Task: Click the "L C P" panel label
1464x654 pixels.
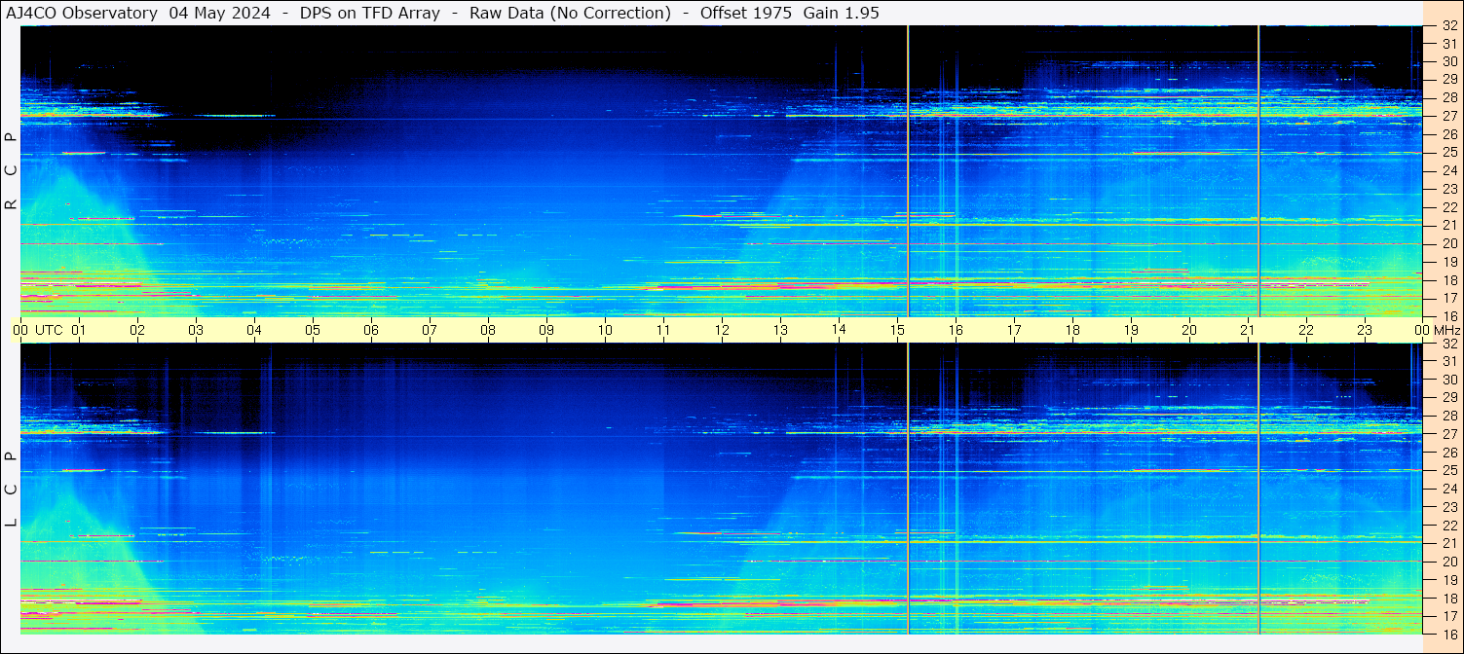Action: coord(11,490)
